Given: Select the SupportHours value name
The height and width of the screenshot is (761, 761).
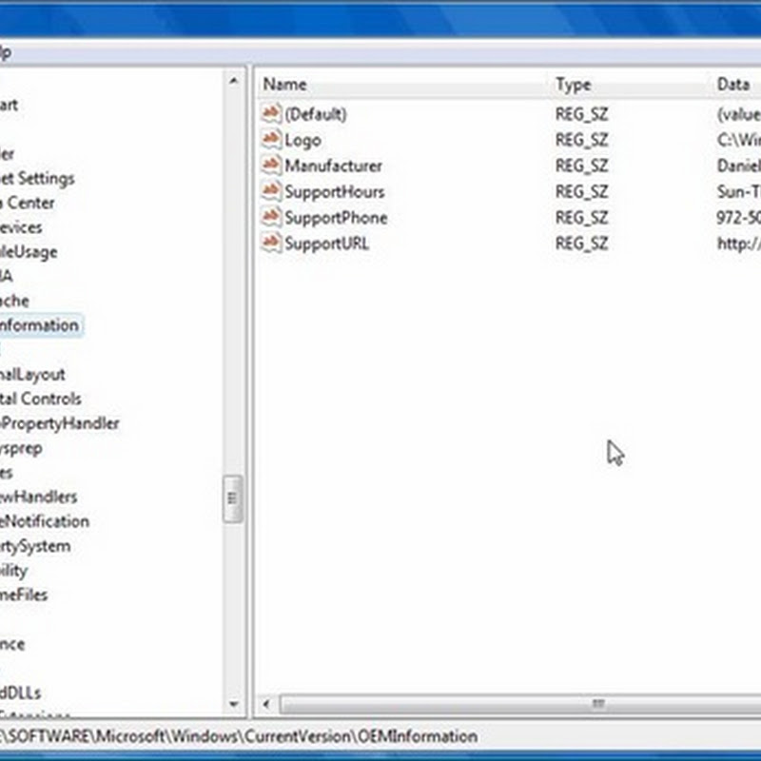Looking at the screenshot, I should (335, 192).
